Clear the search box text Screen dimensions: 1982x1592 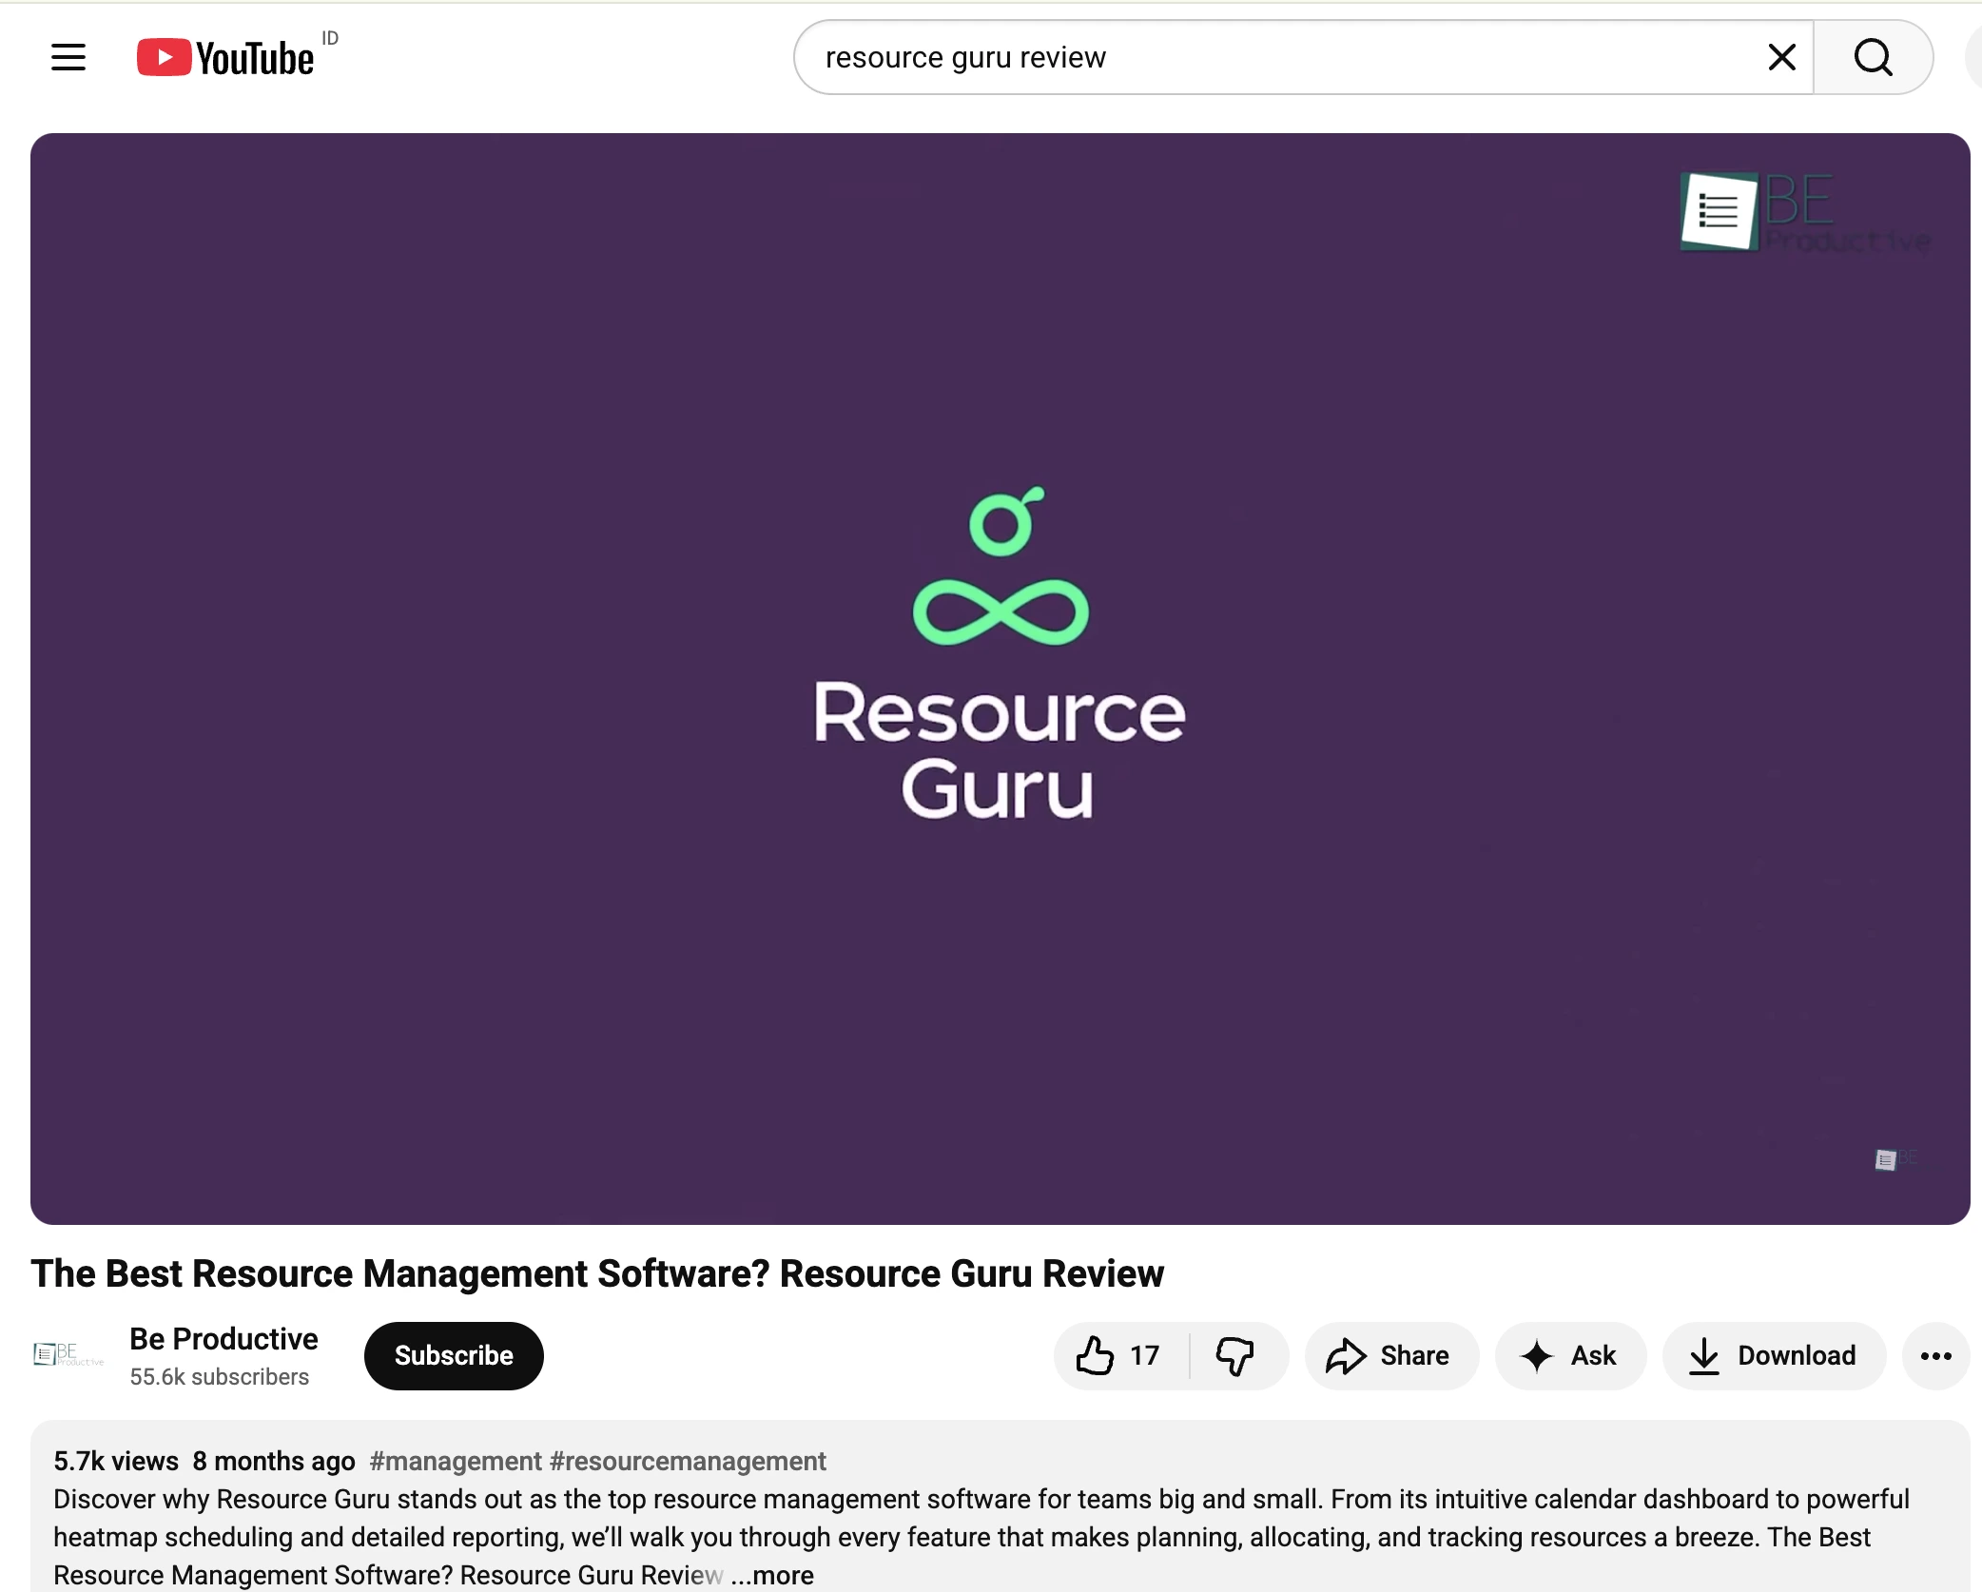click(x=1781, y=57)
